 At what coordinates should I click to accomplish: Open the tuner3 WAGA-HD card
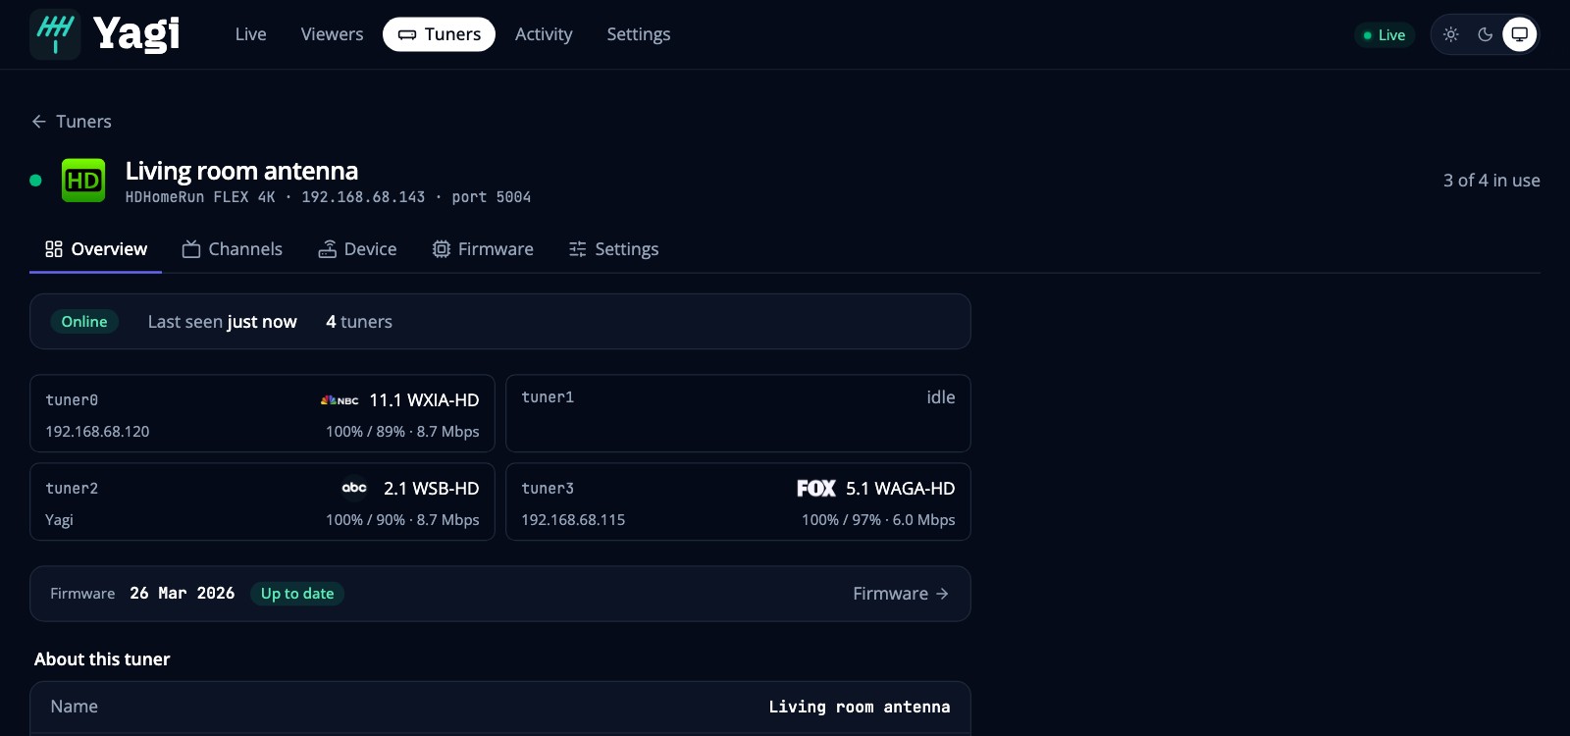click(738, 501)
